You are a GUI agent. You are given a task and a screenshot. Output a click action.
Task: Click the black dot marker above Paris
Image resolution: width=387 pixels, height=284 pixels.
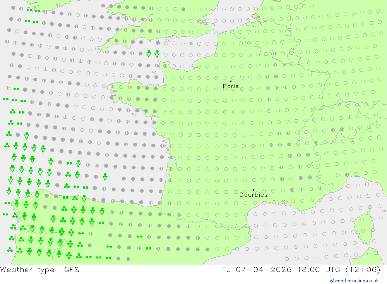pyautogui.click(x=231, y=81)
